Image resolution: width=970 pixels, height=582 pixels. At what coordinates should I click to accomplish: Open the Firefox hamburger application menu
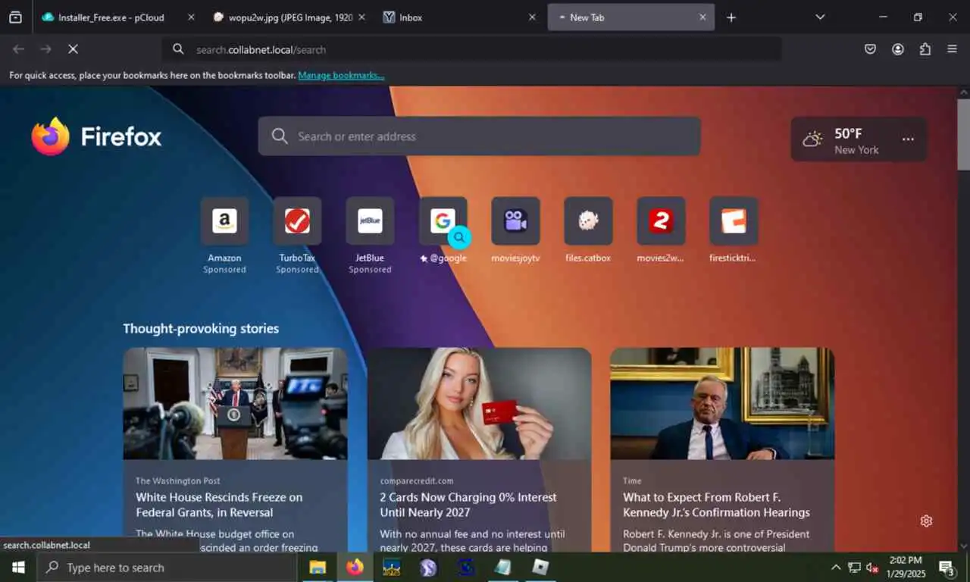click(x=953, y=49)
